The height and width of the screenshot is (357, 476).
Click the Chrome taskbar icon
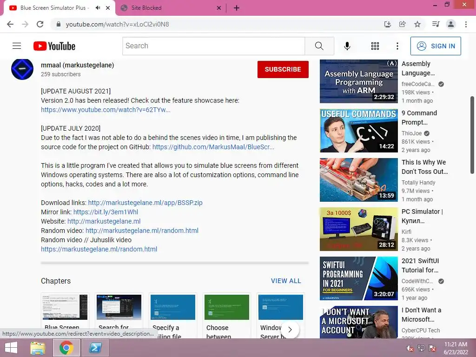coord(66,348)
